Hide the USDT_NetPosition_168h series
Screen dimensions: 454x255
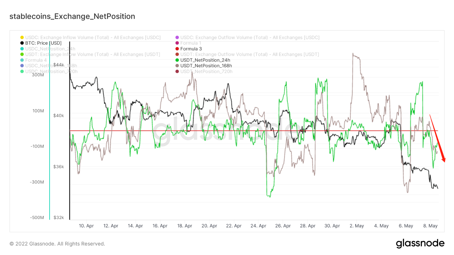(206, 66)
